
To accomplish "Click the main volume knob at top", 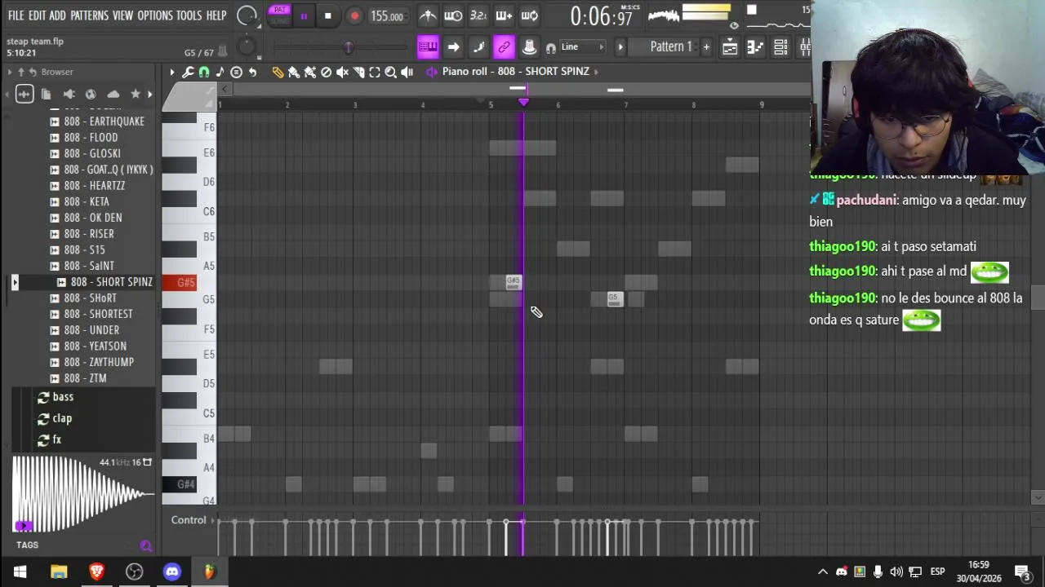I will click(247, 15).
